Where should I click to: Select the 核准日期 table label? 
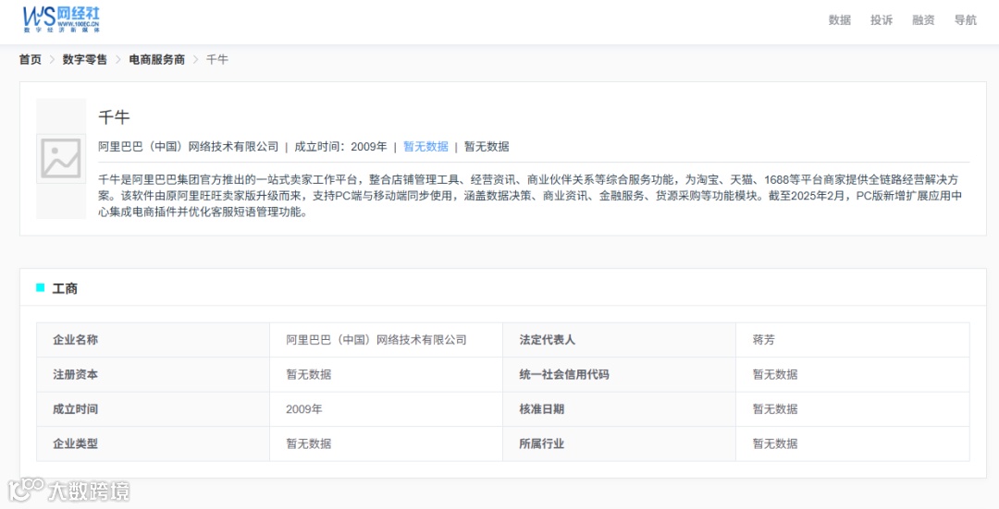tap(541, 409)
